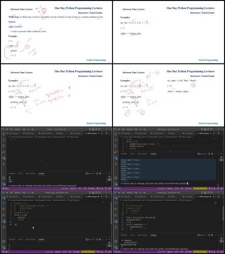225x254 pixels.
Task: Open the Source Control icon in the empty-editor frame
Action: (x=4, y=146)
